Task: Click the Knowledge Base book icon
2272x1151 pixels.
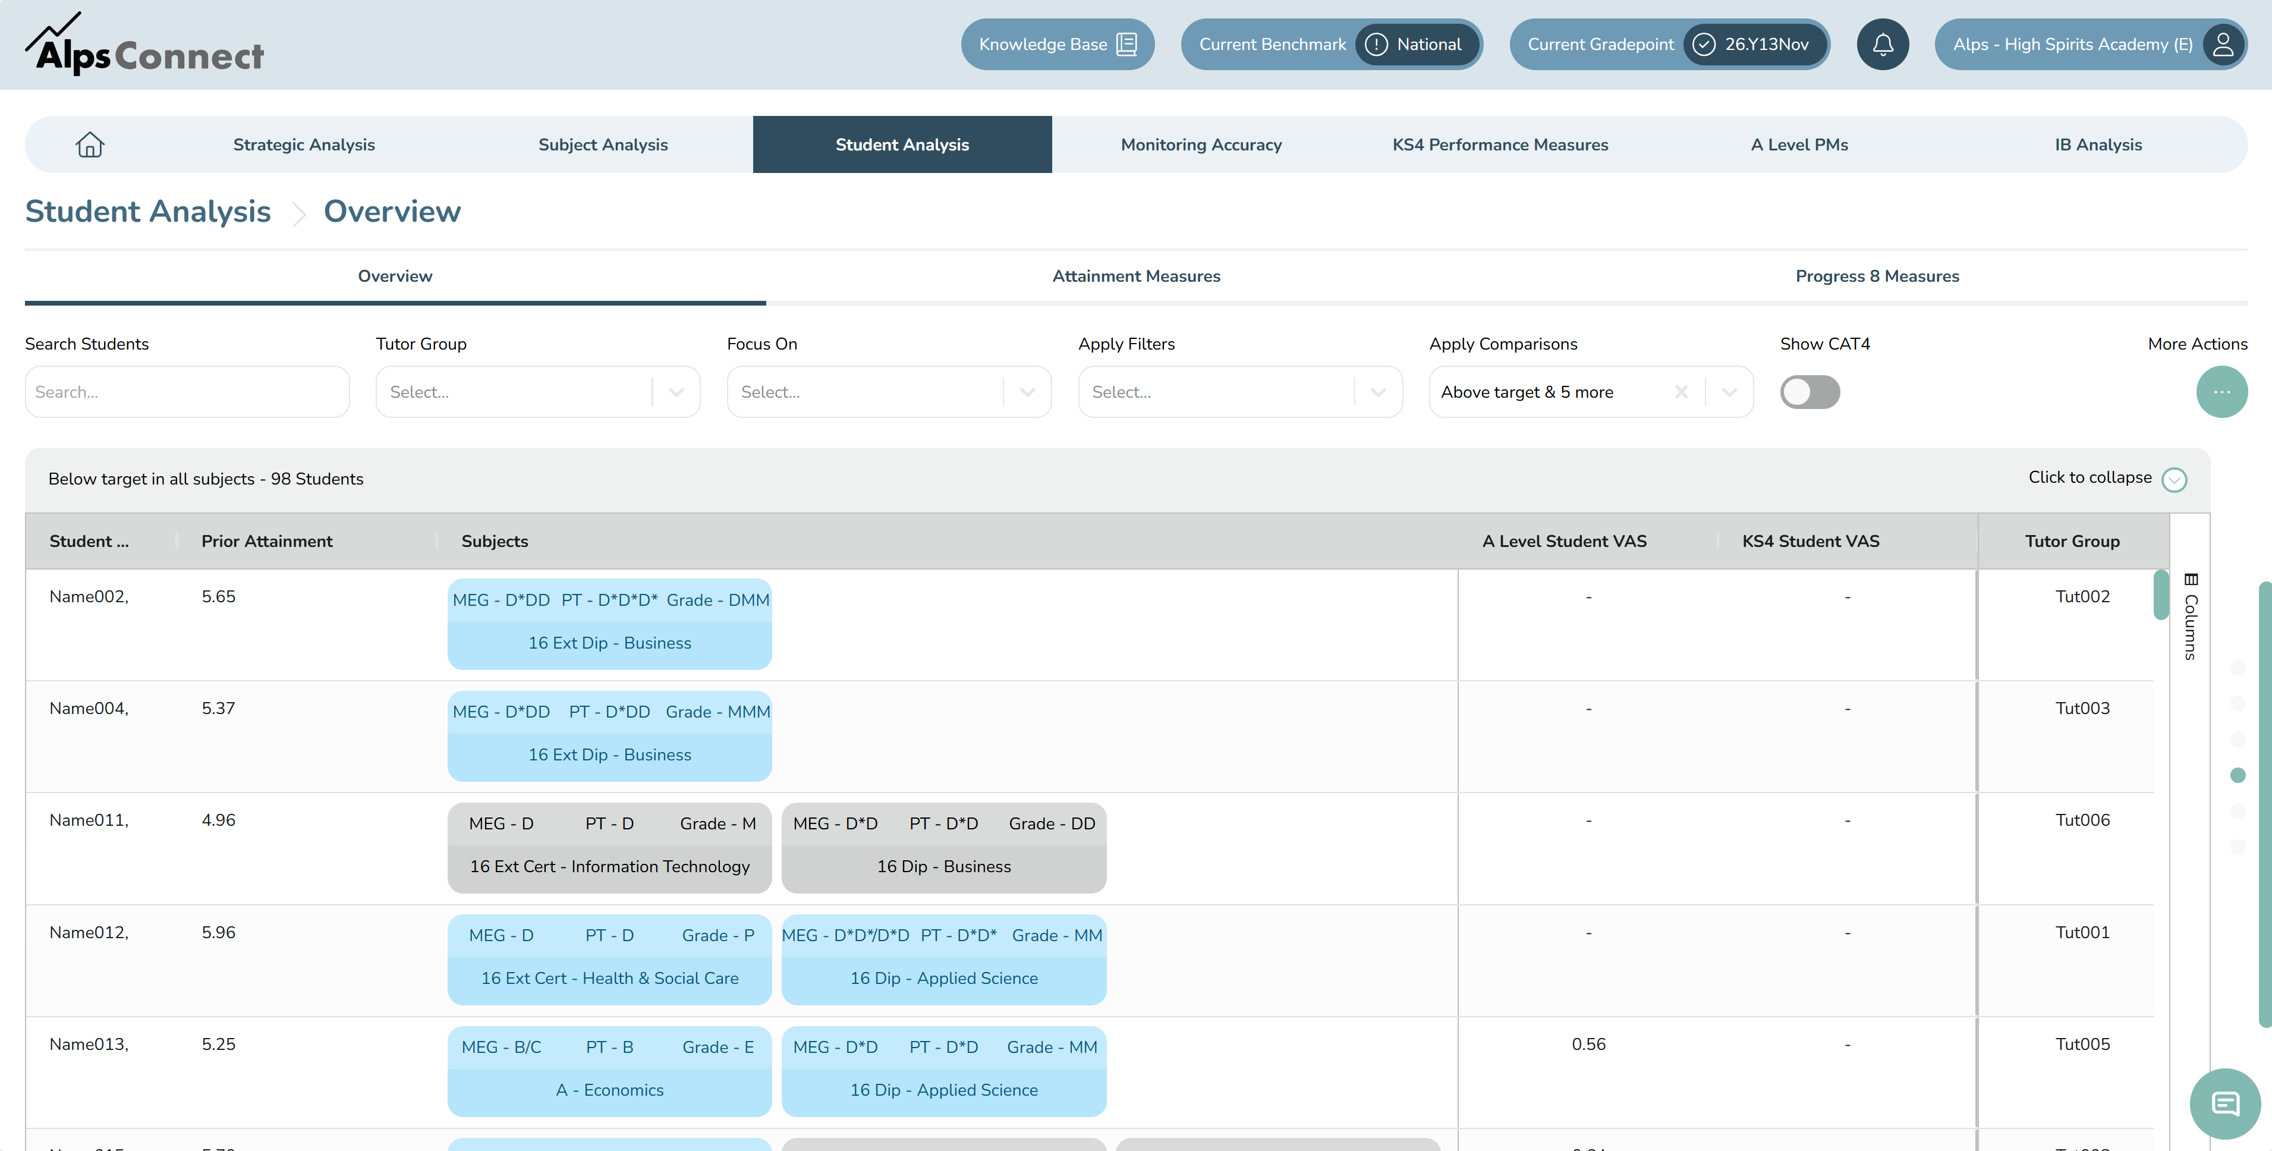Action: coord(1126,44)
